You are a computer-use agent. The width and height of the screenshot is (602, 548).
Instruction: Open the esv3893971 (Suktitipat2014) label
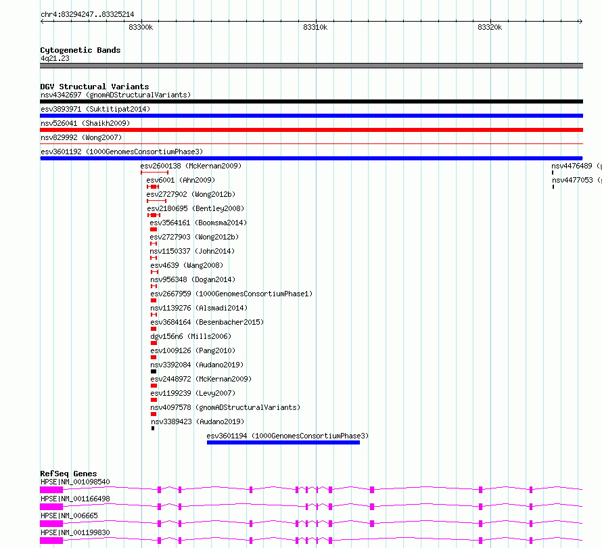[95, 109]
